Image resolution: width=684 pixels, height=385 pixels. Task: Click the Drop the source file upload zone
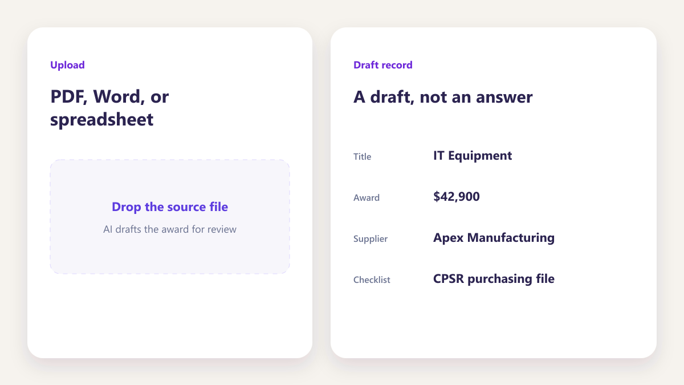[170, 217]
